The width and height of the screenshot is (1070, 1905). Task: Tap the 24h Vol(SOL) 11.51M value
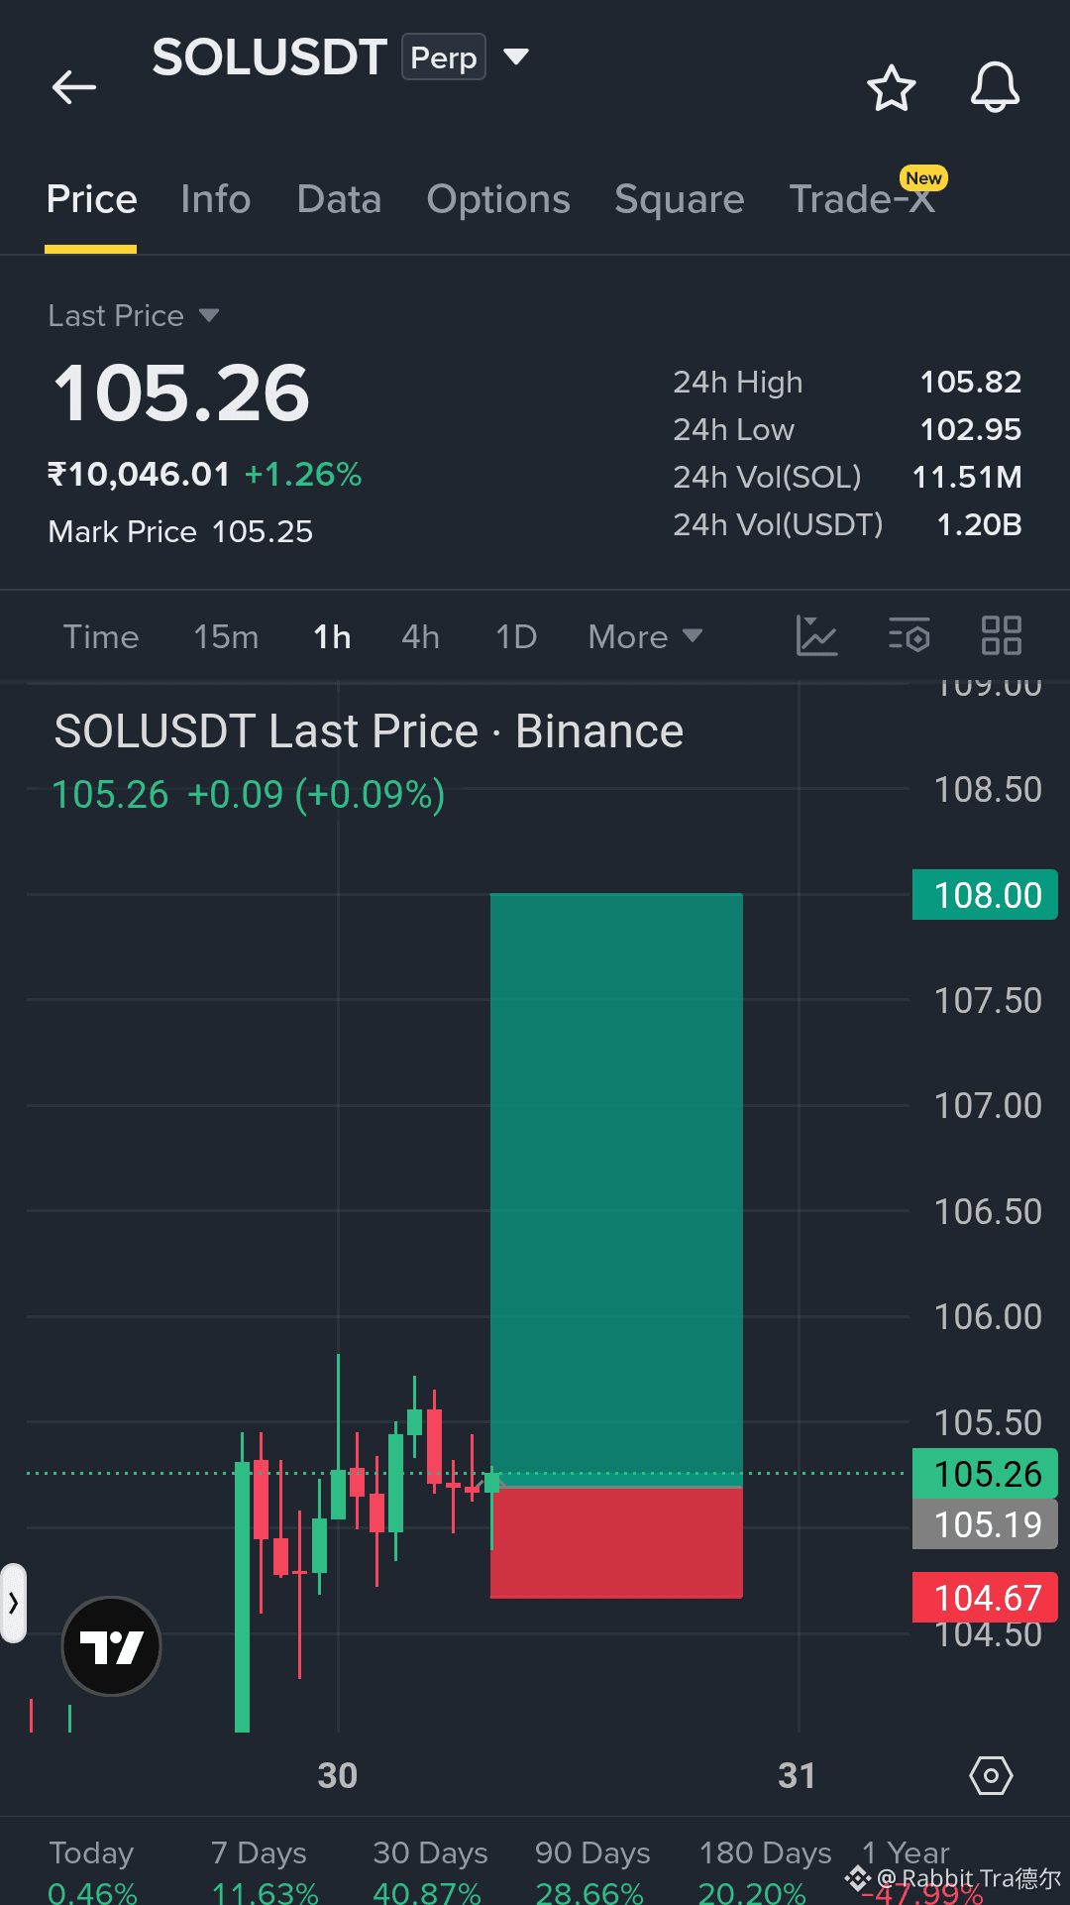click(967, 477)
